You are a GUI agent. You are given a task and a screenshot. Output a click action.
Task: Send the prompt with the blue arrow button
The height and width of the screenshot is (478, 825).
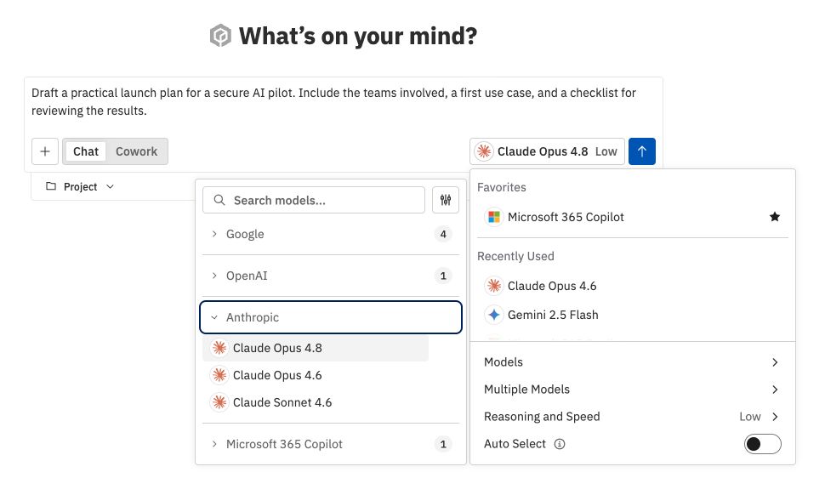coord(642,151)
